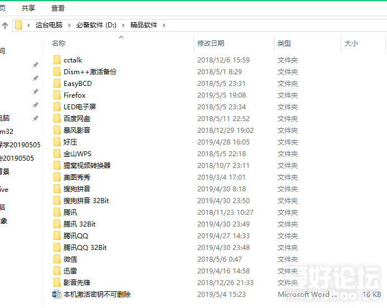
Task: Select the file name 微信
Action: pos(70,259)
